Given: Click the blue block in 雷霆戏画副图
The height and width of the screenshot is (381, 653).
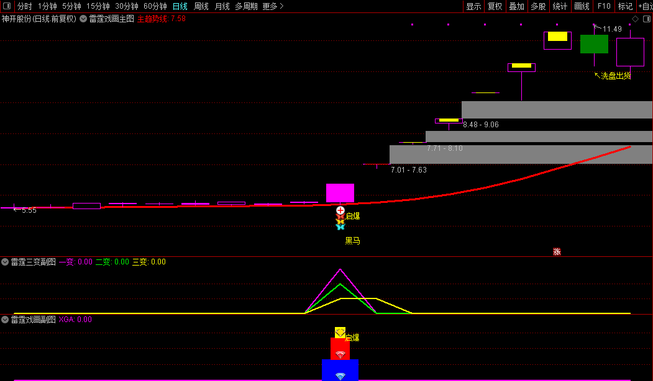Looking at the screenshot, I should click(x=340, y=370).
